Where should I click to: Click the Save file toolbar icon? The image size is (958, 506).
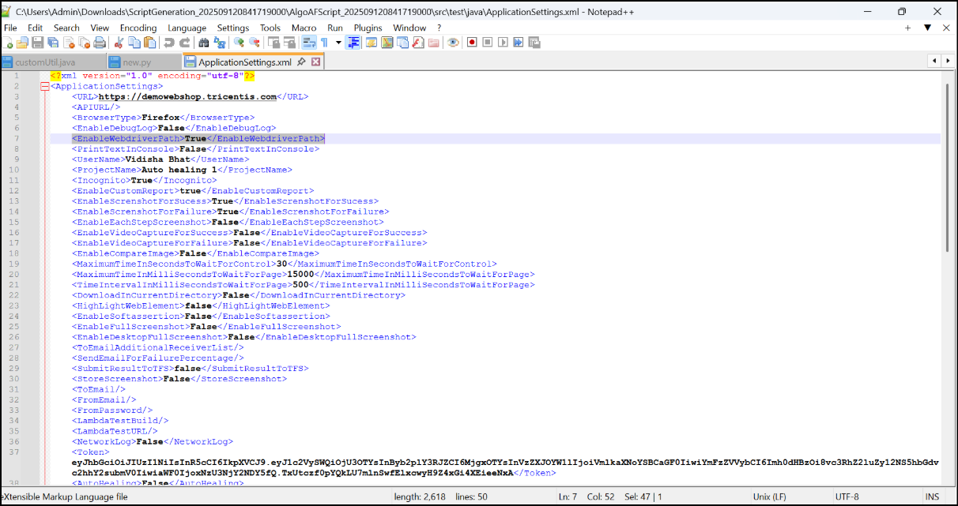point(37,43)
